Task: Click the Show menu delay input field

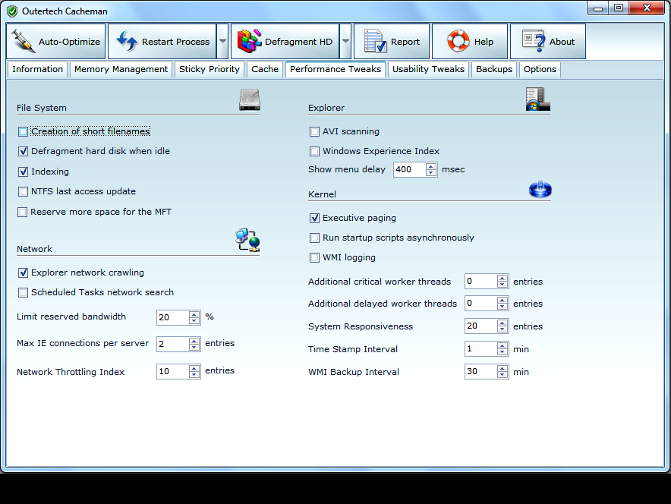Action: click(x=410, y=169)
